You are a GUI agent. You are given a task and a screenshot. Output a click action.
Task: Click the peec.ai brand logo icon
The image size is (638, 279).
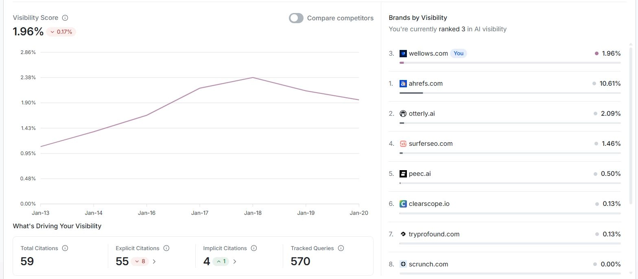click(x=403, y=174)
